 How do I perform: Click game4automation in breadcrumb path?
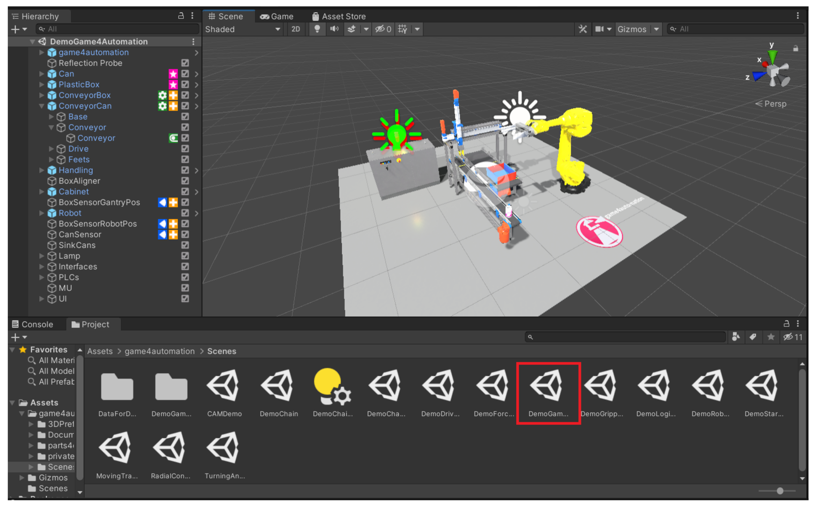(x=159, y=351)
